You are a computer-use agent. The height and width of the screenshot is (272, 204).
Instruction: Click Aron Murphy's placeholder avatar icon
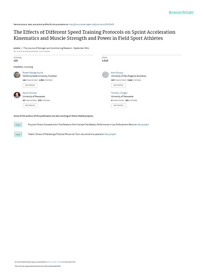(105, 75)
